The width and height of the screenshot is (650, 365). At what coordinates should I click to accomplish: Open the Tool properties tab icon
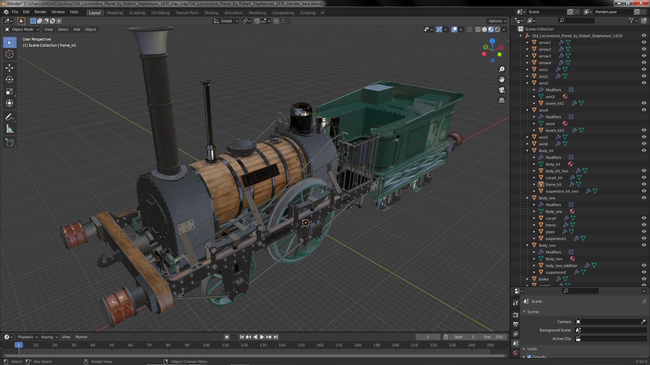(x=516, y=303)
